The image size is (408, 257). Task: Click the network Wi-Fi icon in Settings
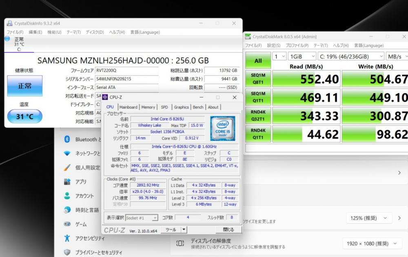(x=67, y=154)
